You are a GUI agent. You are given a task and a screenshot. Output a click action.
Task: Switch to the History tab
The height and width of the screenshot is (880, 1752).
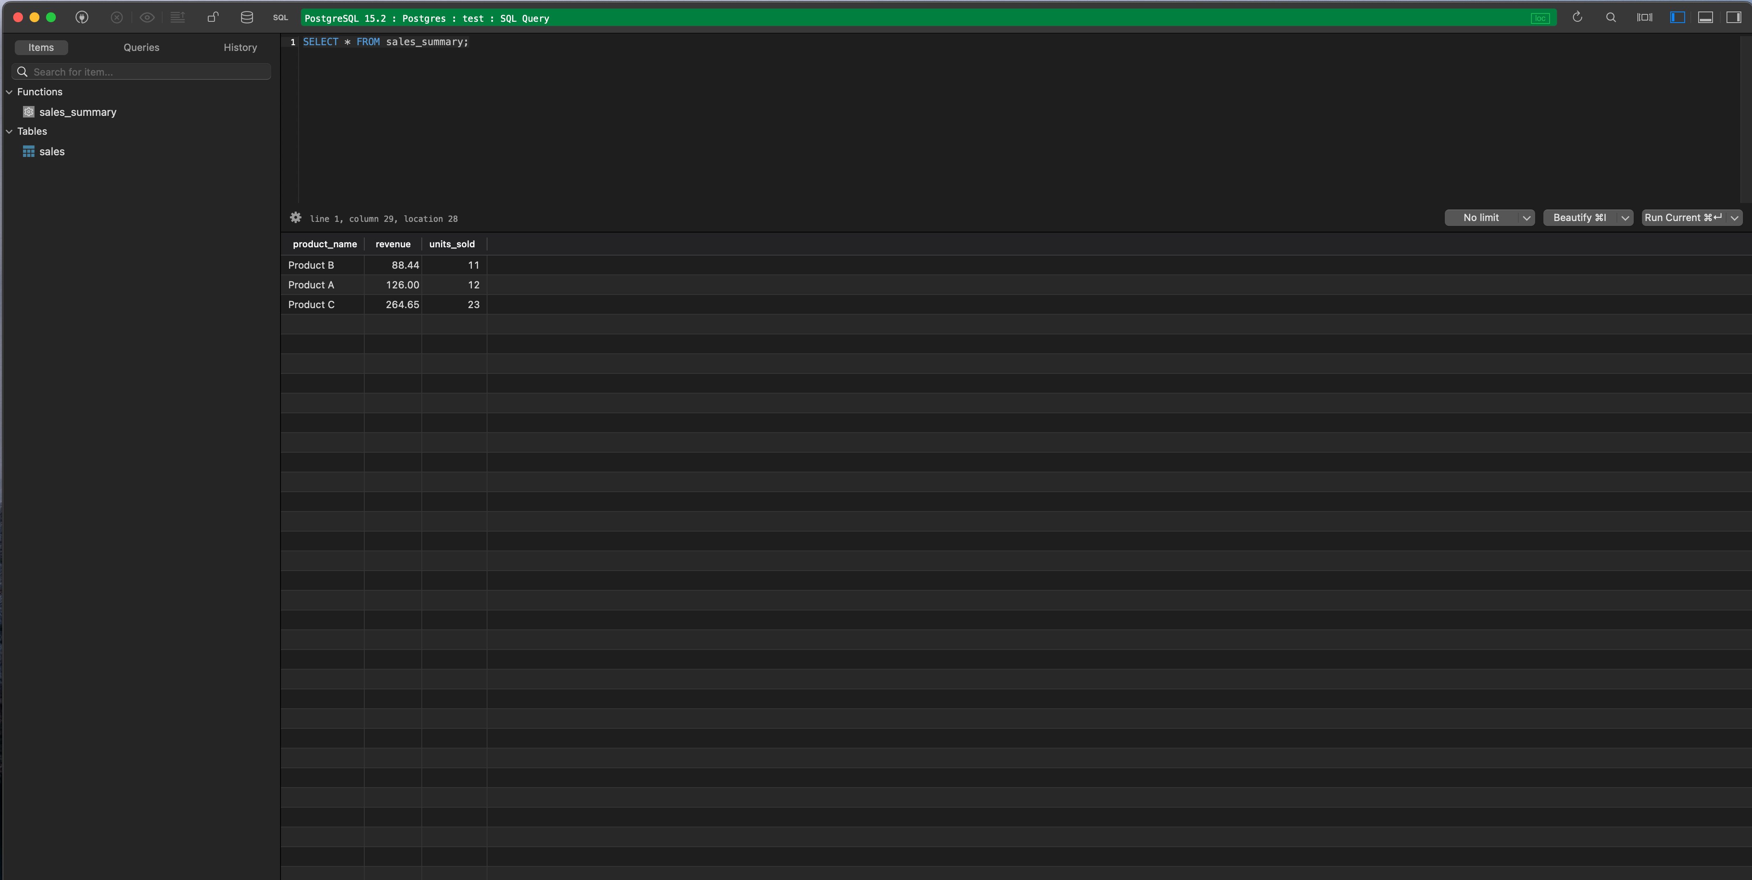point(240,48)
